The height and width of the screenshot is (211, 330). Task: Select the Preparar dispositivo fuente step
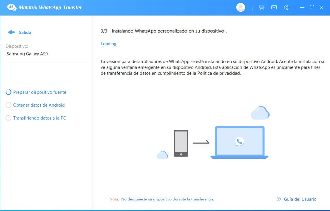tap(40, 92)
